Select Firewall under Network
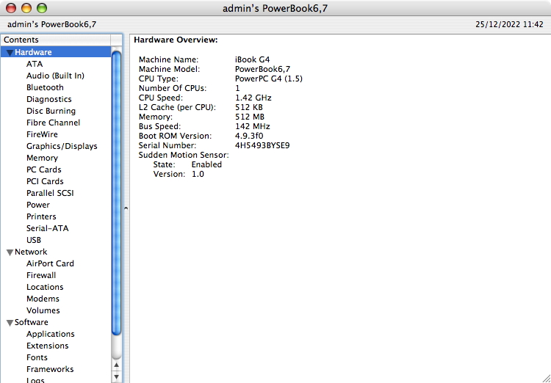551x383 pixels. [41, 275]
